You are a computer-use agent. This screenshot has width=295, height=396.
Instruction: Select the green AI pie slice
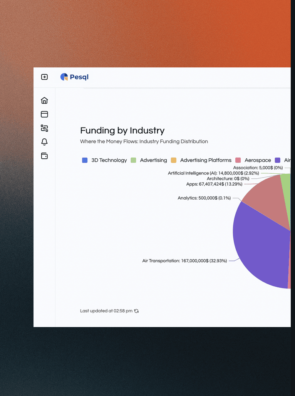286,192
